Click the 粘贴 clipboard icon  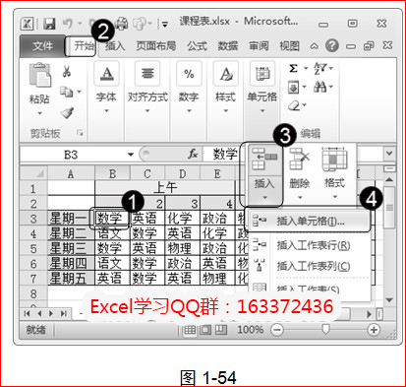[x=40, y=75]
